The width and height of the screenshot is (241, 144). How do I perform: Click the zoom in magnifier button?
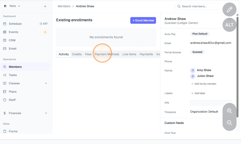coord(230,111)
